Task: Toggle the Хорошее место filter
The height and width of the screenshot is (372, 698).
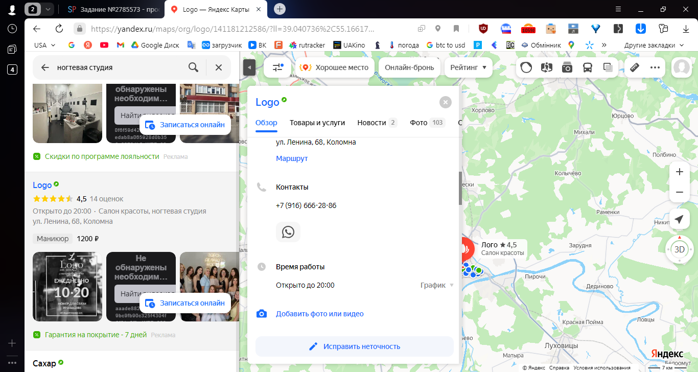Action: point(335,67)
